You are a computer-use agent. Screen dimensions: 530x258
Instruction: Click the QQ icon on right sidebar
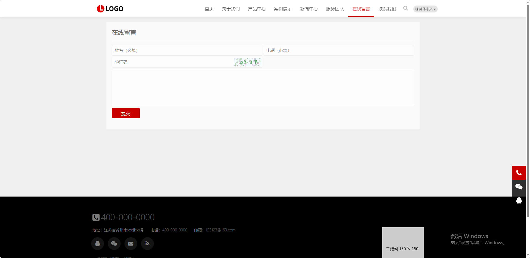[519, 200]
